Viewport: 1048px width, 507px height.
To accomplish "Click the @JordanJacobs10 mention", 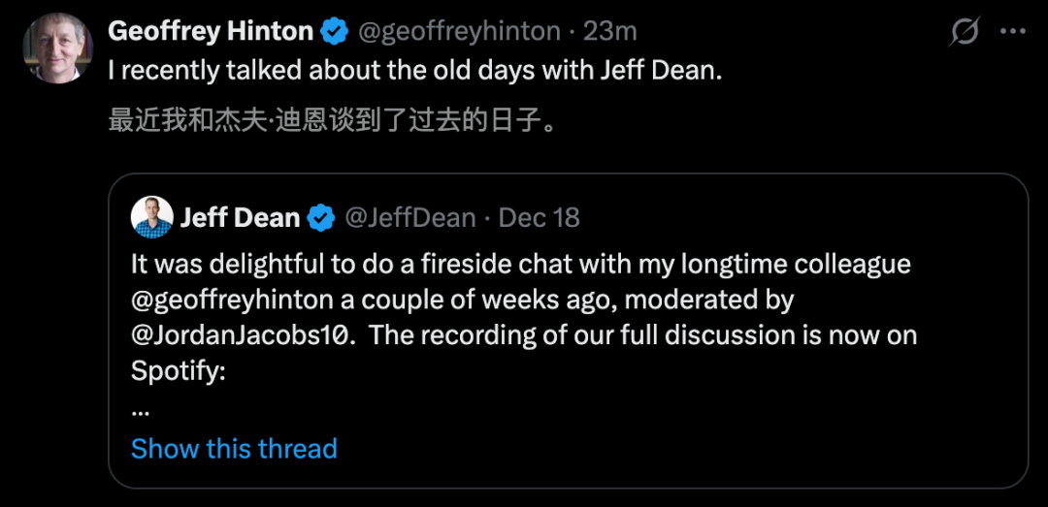I will [242, 335].
